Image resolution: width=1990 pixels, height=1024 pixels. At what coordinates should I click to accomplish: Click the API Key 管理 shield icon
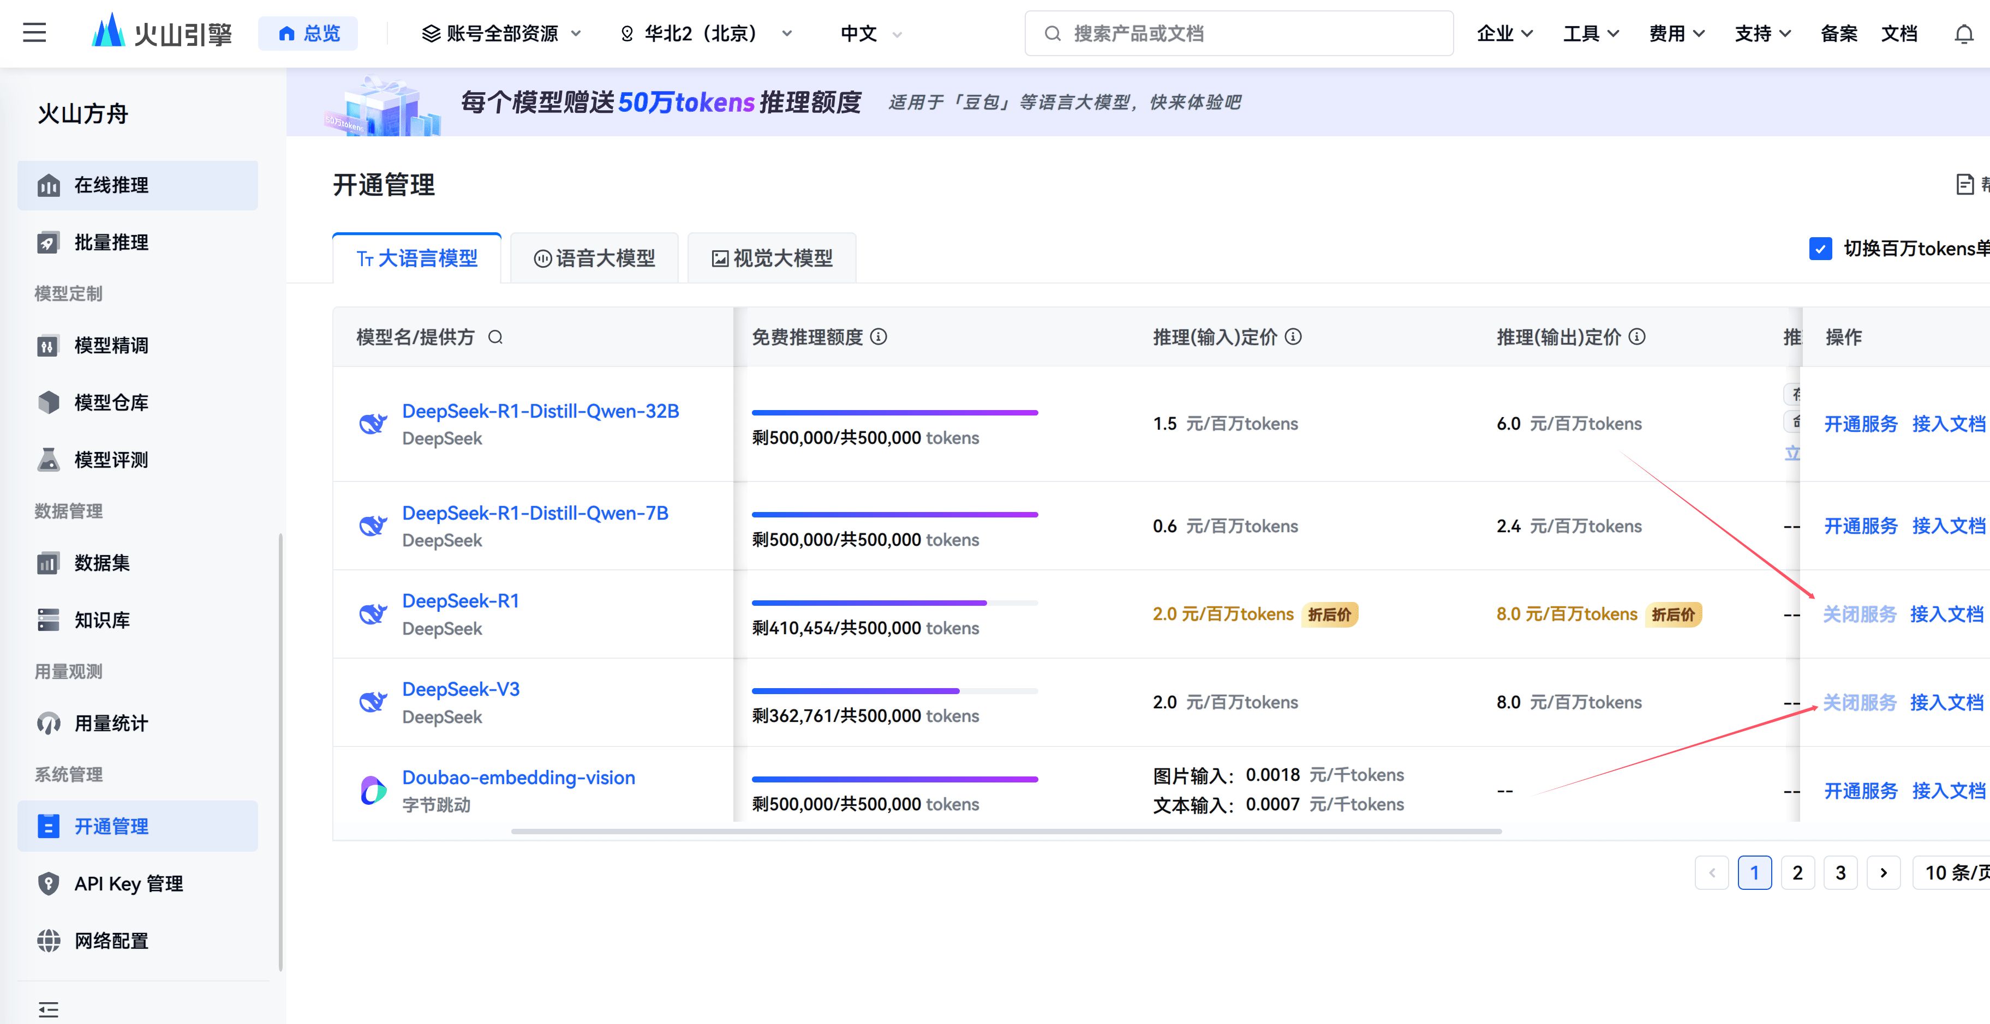tap(49, 883)
